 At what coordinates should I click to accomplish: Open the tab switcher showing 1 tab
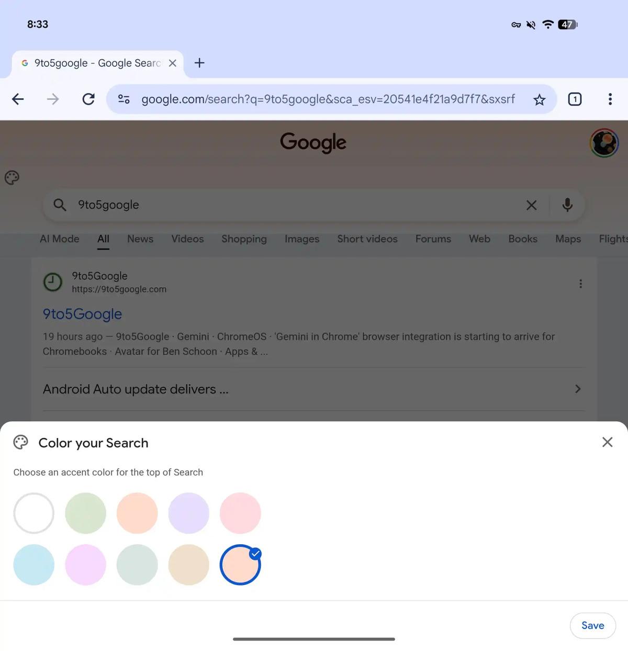coord(575,99)
